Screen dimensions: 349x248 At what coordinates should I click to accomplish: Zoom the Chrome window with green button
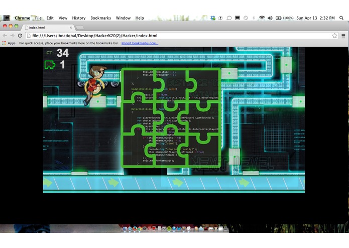click(x=16, y=26)
